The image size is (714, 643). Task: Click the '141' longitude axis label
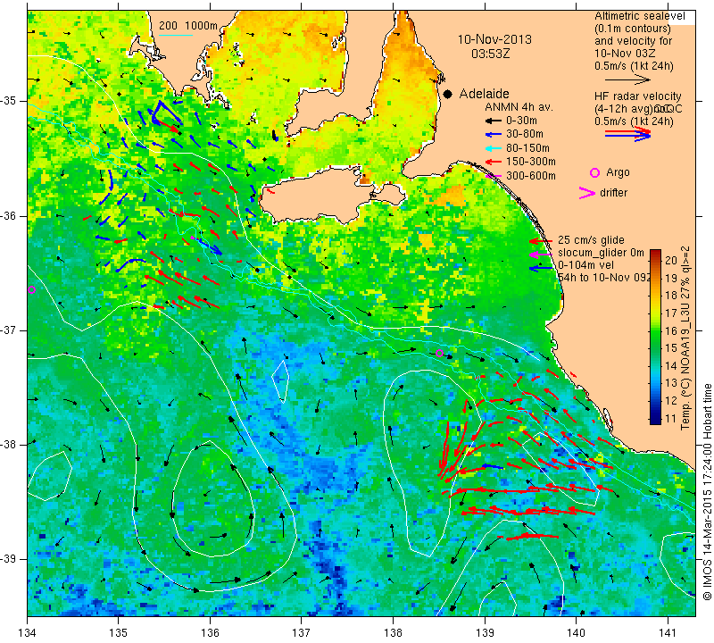(x=668, y=633)
